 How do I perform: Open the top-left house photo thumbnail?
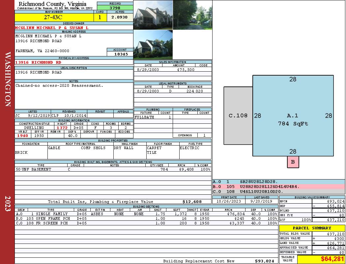153,15
